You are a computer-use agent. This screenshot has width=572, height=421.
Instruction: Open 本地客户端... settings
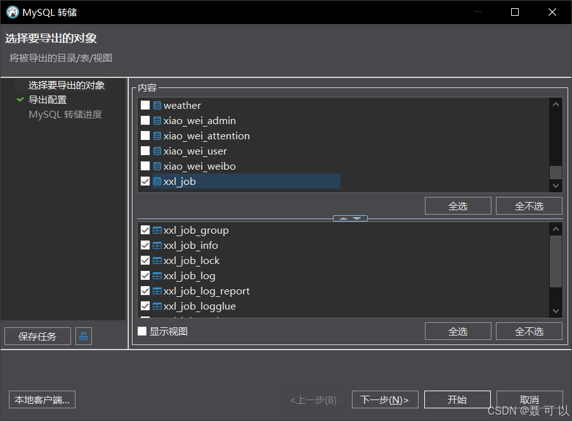pos(42,399)
